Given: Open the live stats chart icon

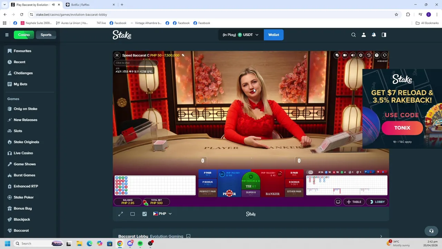Looking at the screenshot, I should 144,214.
